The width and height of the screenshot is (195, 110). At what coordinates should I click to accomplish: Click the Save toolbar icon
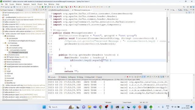pyautogui.click(x=6, y=7)
